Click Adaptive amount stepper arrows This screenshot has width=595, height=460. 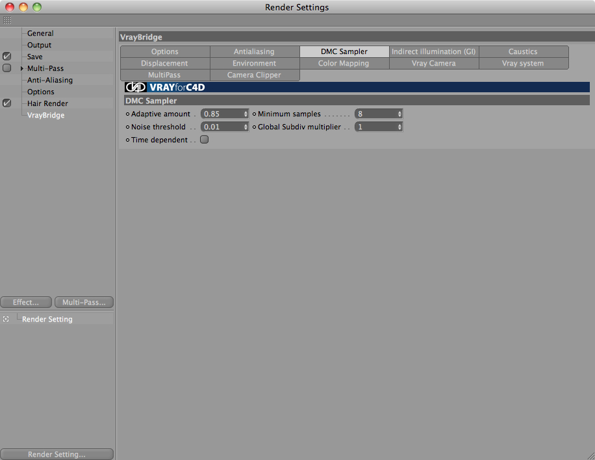[246, 114]
